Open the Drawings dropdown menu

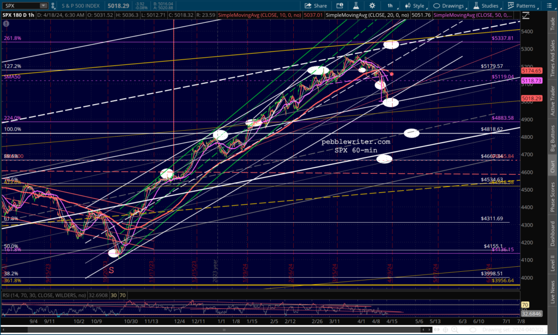click(x=449, y=5)
